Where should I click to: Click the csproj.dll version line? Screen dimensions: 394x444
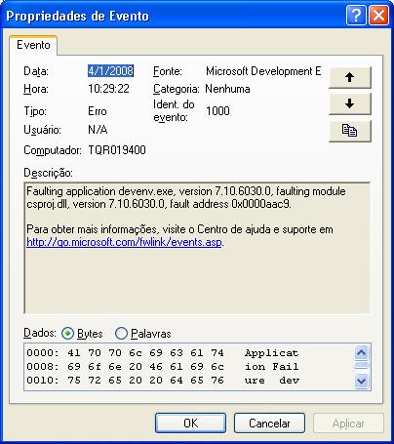[x=159, y=204]
